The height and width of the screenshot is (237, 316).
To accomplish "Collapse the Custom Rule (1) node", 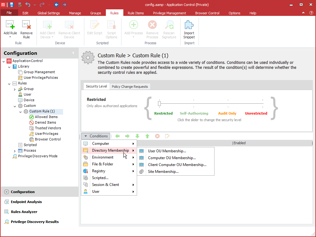I will point(20,112).
